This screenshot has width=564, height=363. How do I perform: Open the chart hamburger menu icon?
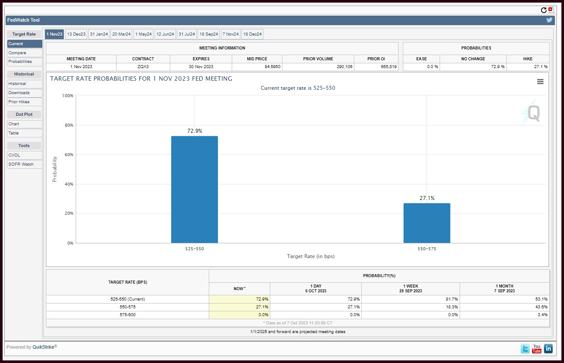(x=540, y=82)
